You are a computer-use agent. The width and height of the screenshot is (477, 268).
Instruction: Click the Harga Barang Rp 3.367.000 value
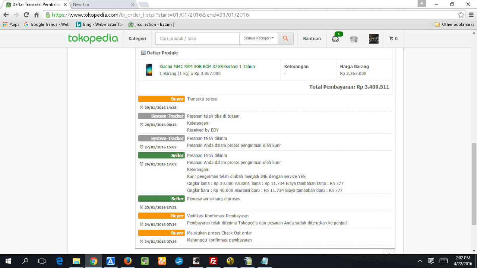(353, 74)
